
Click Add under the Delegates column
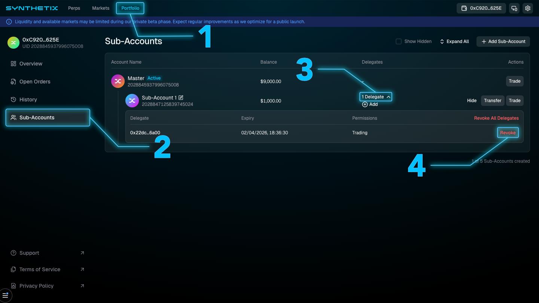tap(370, 104)
